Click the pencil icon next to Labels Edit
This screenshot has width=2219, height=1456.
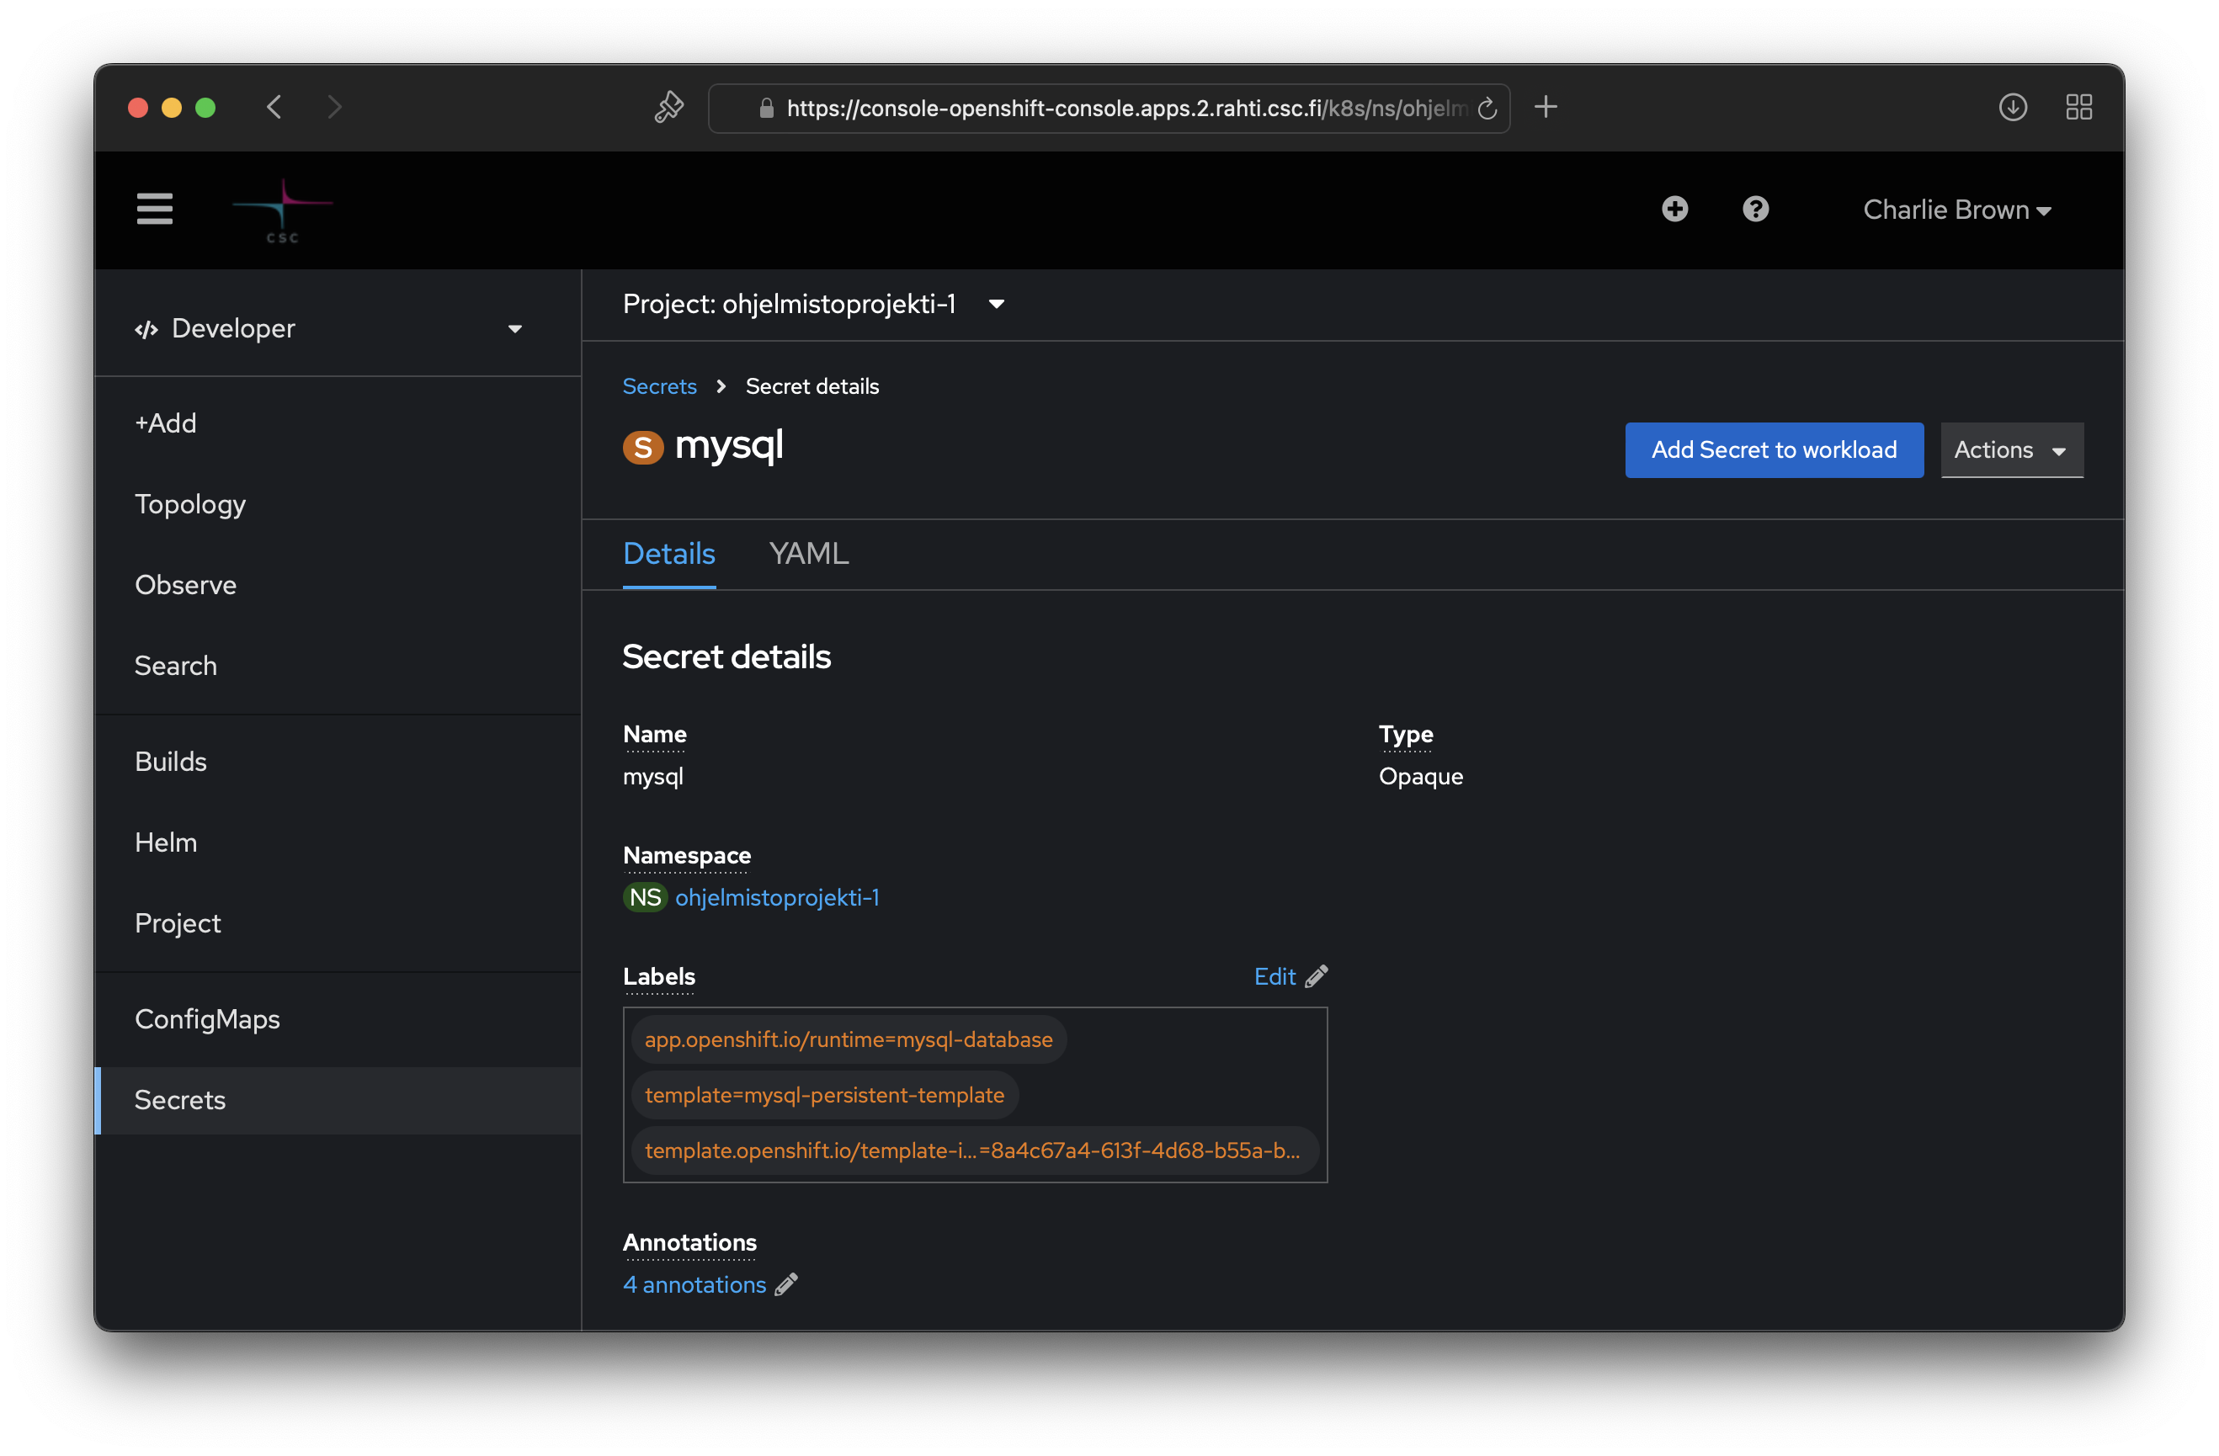pyautogui.click(x=1316, y=976)
